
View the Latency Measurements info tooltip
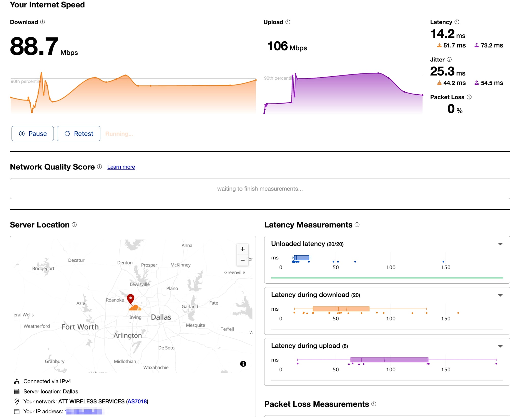pos(357,225)
